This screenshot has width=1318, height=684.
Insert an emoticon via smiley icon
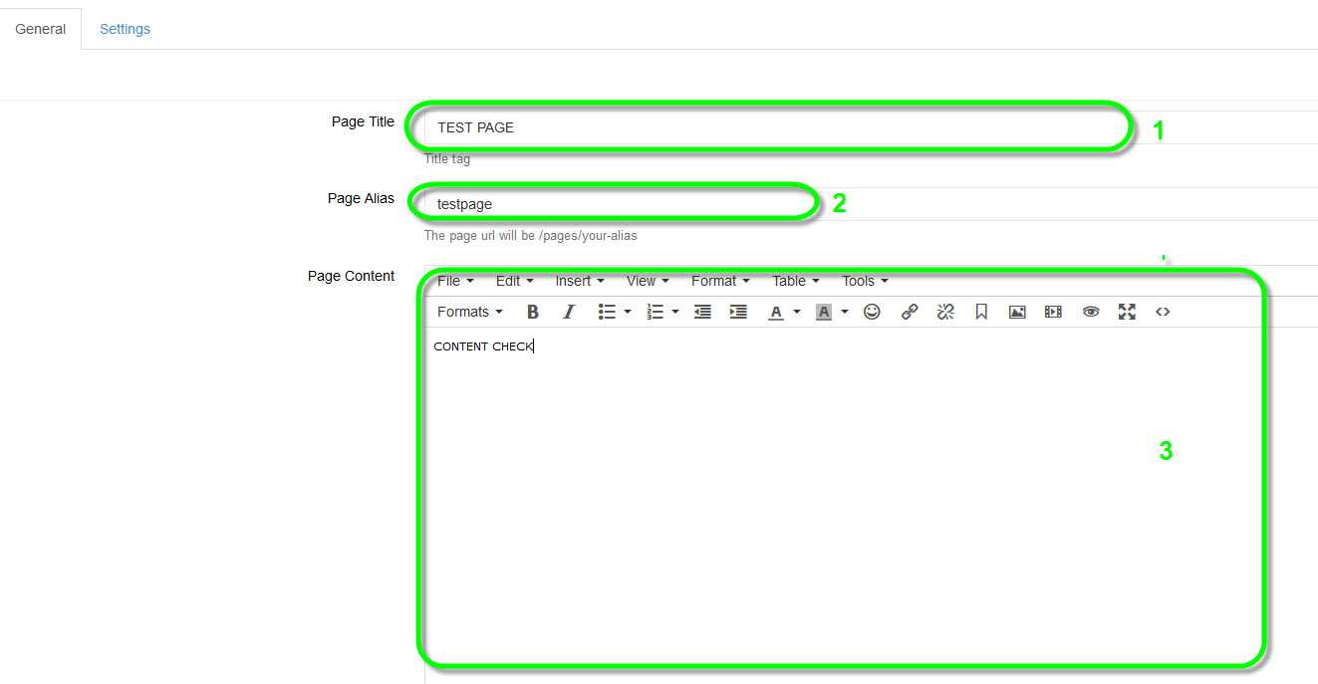coord(872,312)
